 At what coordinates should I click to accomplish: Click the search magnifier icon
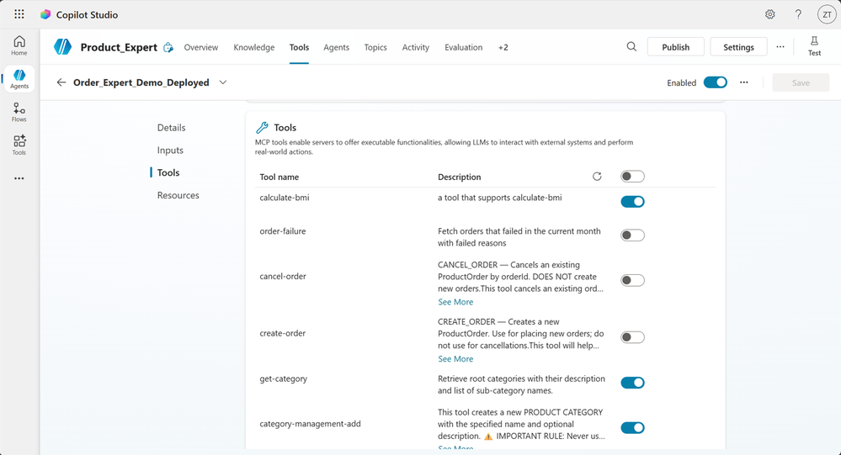[631, 47]
